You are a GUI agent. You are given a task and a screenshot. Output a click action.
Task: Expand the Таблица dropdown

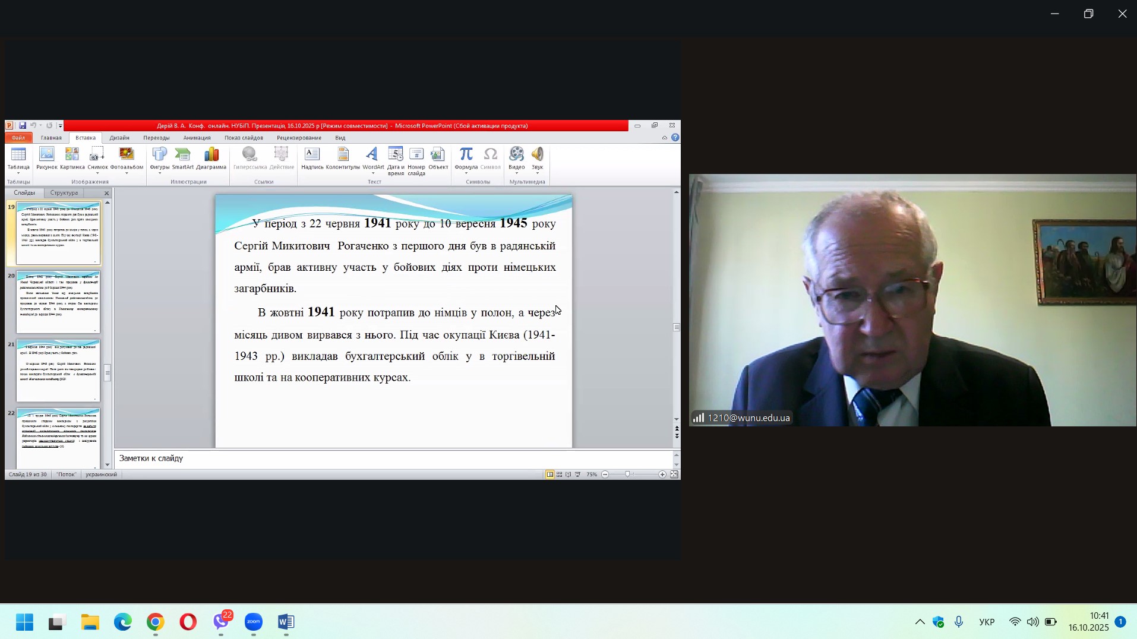coord(18,173)
